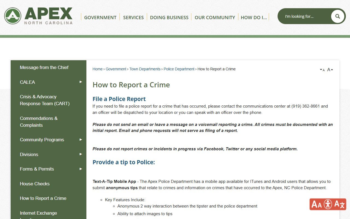350x219 pixels.
Task: Open the Services menu
Action: coord(133,17)
